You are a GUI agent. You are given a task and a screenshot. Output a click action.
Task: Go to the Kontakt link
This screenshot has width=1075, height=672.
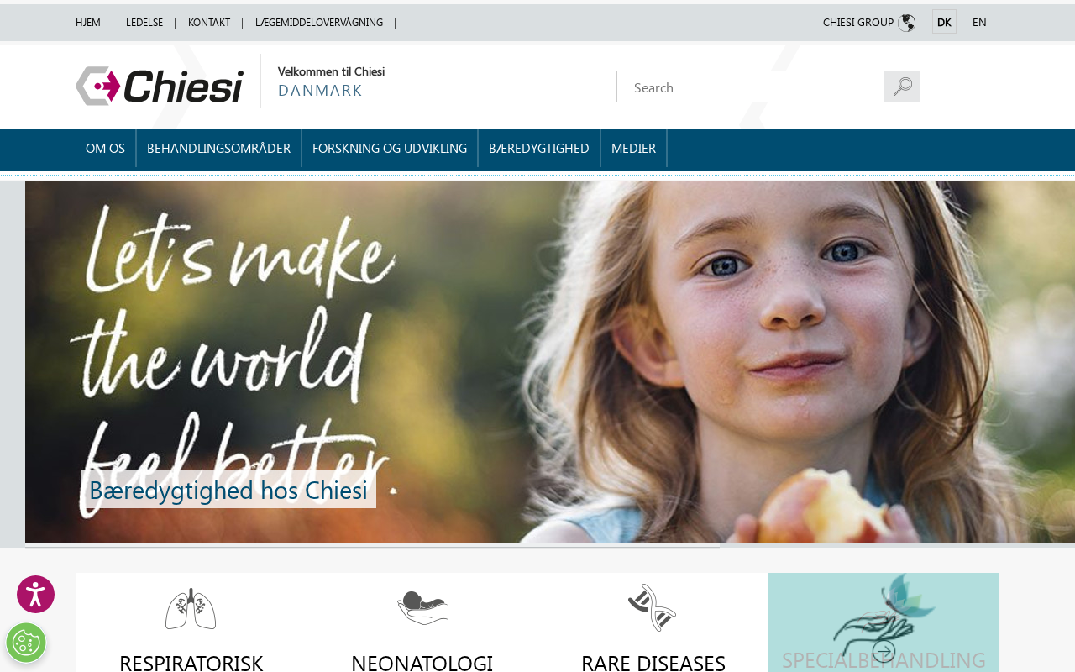pos(209,23)
